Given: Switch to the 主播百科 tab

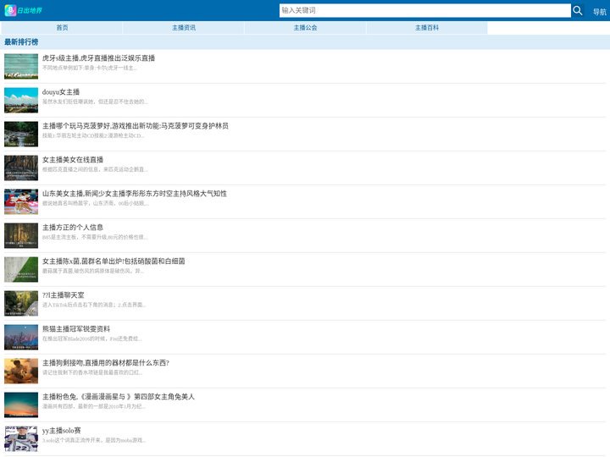Looking at the screenshot, I should [427, 28].
